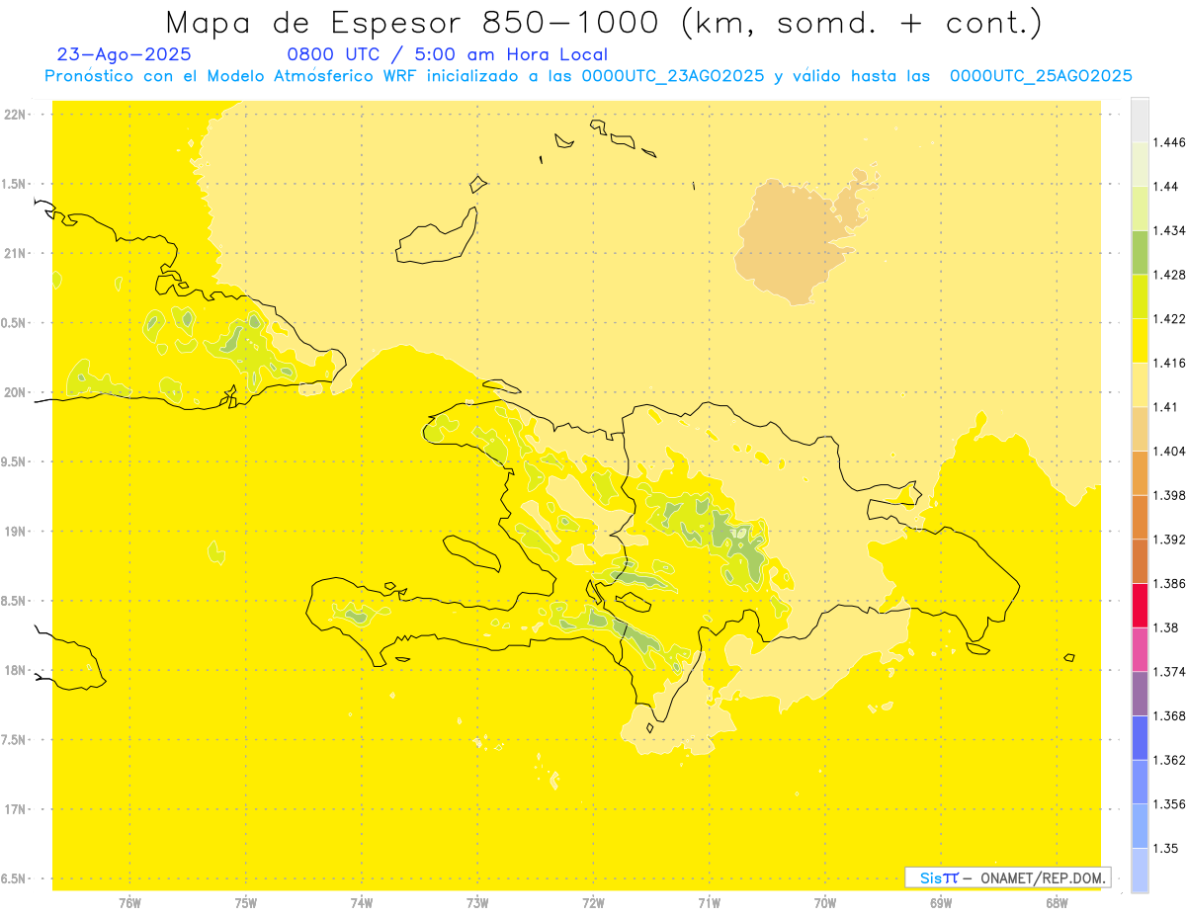Click the legend value "1.434"
The width and height of the screenshot is (1186, 916).
point(1168,230)
